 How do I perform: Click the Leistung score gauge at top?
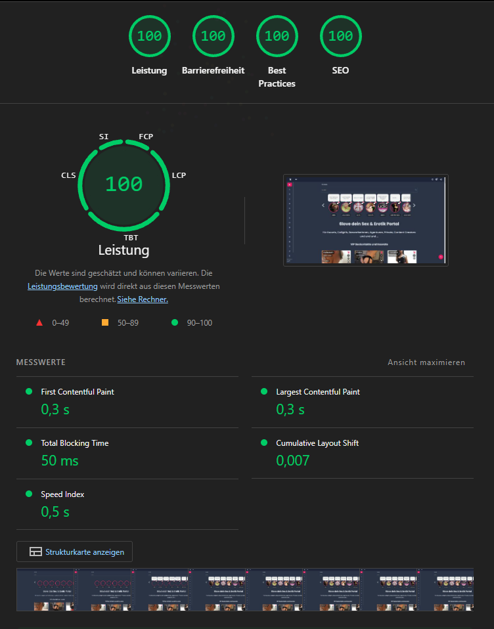coord(149,36)
